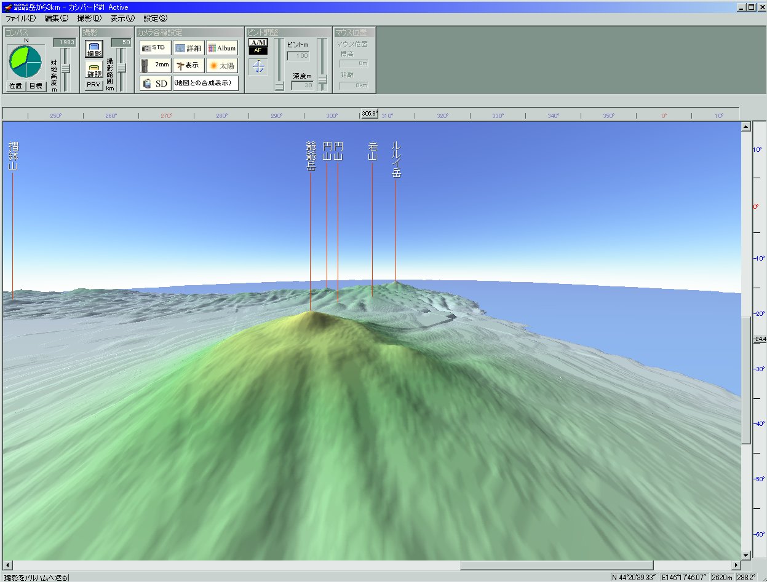Viewport: 767px width, 582px height.
Task: Click the 撮影 capture icon button
Action: point(94,49)
